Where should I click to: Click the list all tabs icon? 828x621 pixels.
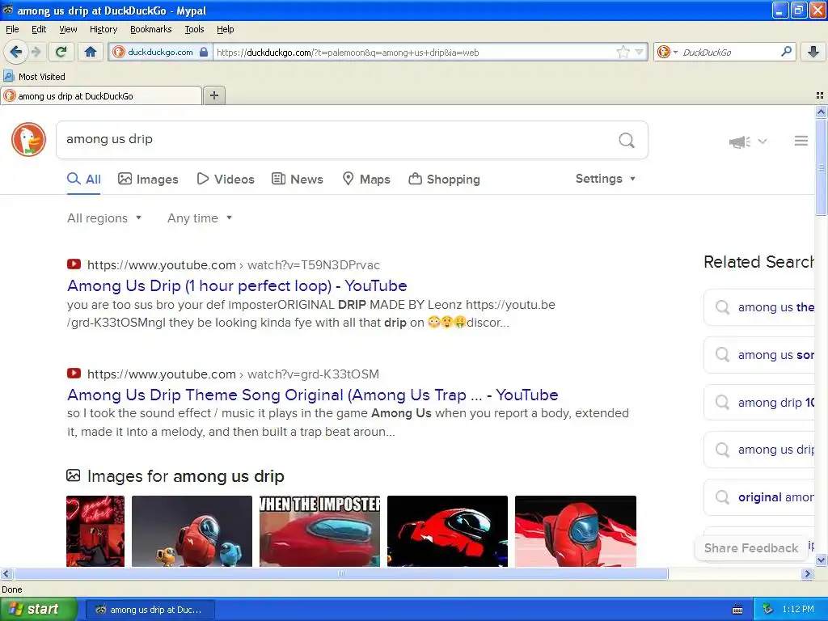(x=820, y=95)
